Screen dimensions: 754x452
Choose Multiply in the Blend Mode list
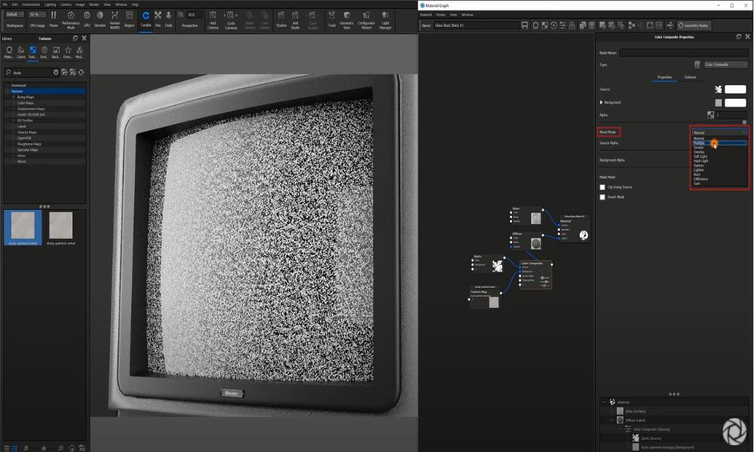pos(699,143)
